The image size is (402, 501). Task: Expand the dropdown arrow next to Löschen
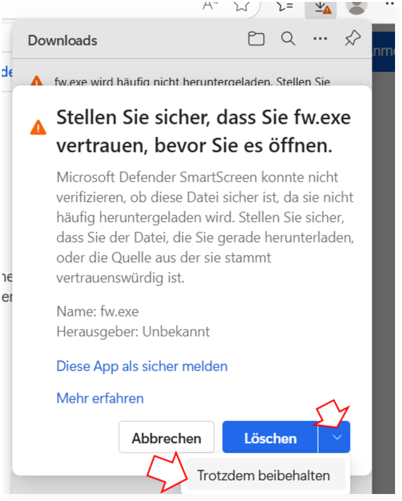coord(334,438)
